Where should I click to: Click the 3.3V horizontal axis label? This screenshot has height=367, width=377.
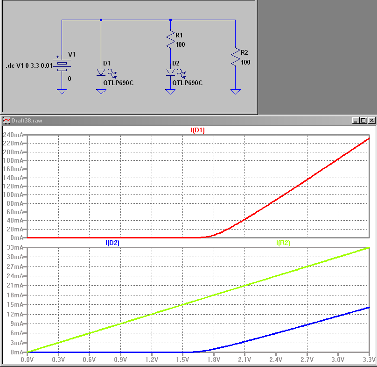point(370,360)
